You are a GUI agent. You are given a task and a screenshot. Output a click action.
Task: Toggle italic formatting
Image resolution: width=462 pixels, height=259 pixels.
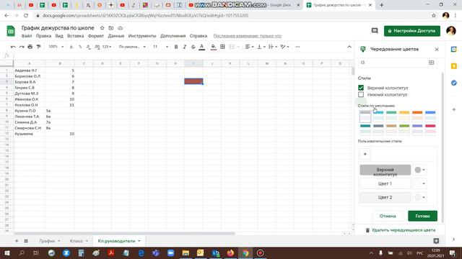click(185, 47)
